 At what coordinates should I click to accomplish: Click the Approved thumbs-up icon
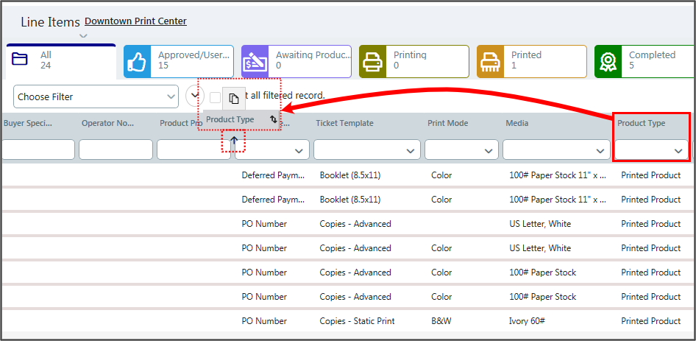138,62
